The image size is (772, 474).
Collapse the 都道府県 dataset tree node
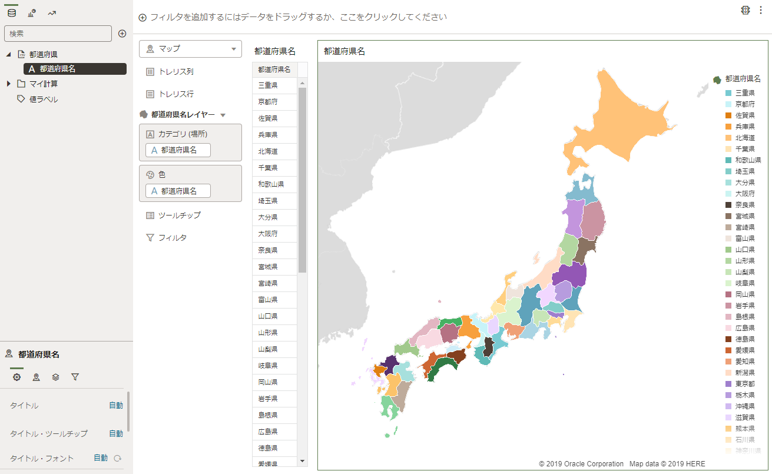8,54
